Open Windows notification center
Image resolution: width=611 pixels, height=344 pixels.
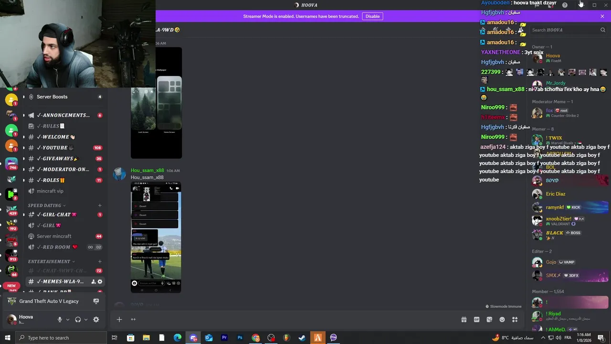click(601, 338)
